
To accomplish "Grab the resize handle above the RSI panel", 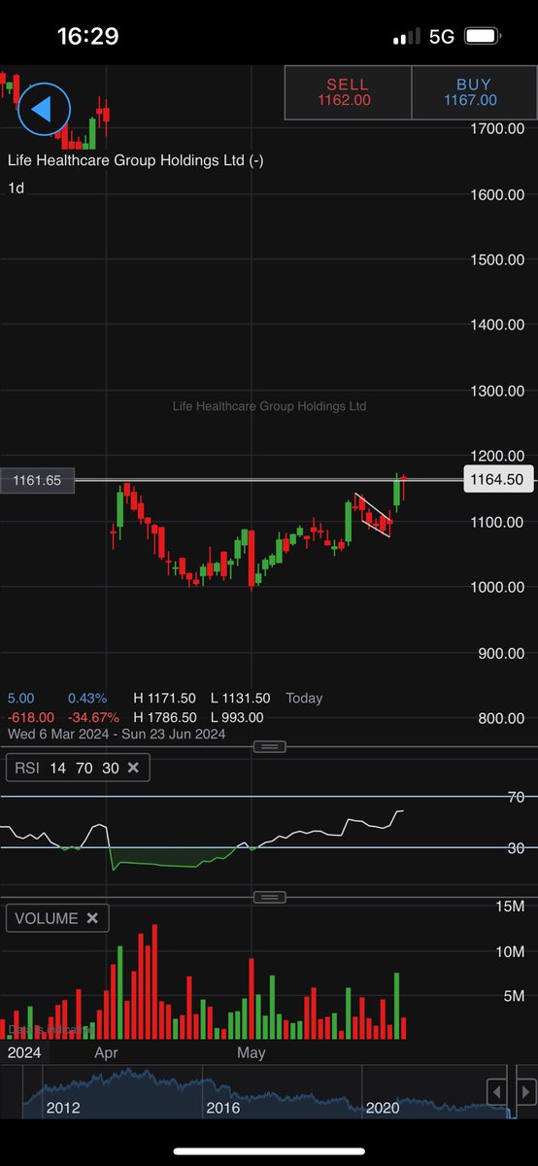I will (x=269, y=746).
